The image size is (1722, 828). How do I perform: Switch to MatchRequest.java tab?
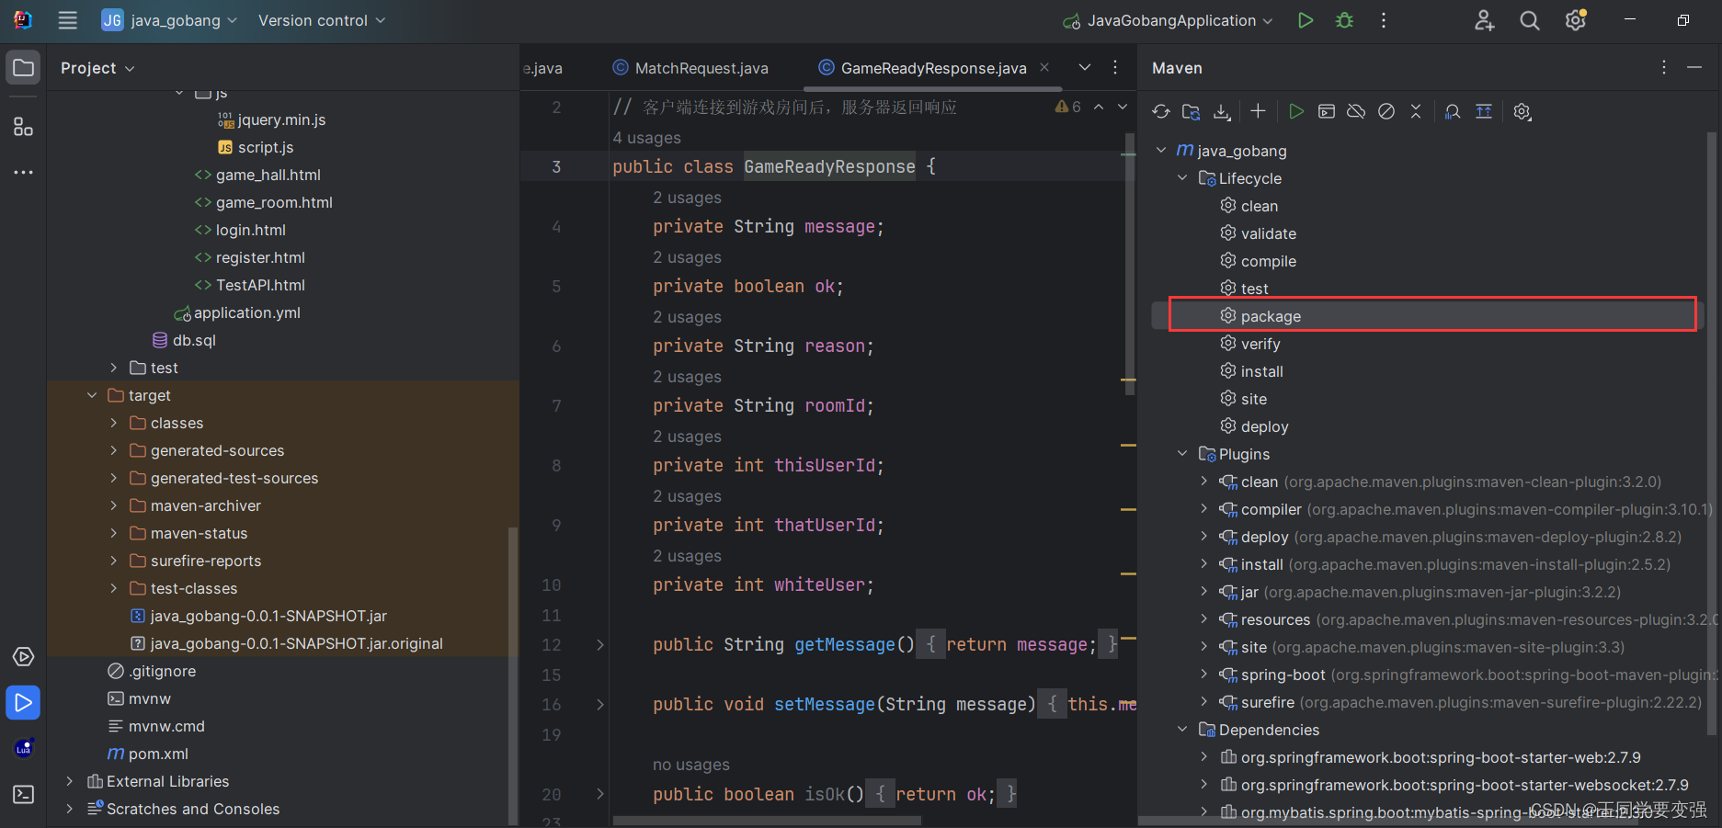click(x=690, y=68)
